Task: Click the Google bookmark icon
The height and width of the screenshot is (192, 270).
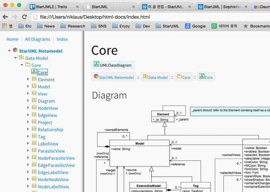Action: pos(187,26)
